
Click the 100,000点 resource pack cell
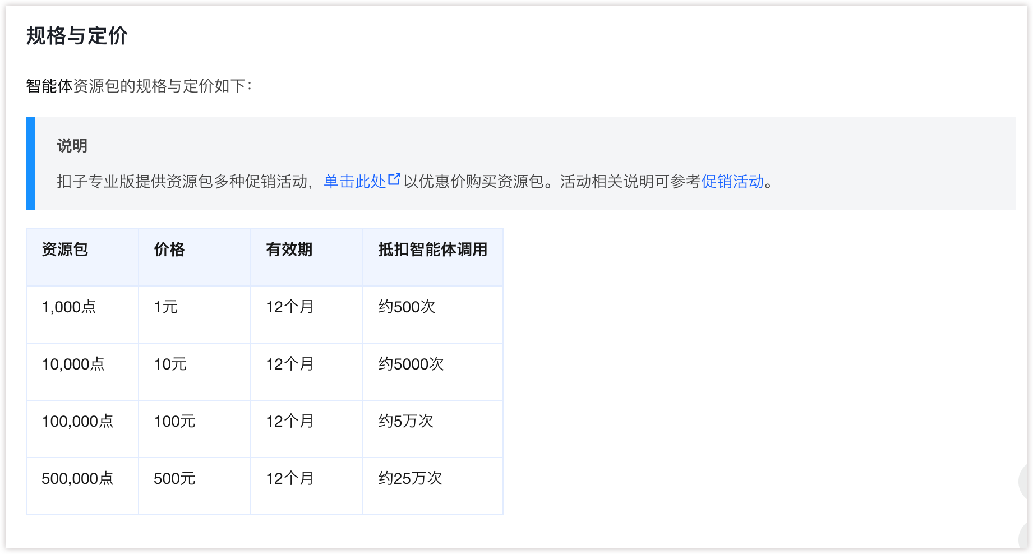(77, 422)
